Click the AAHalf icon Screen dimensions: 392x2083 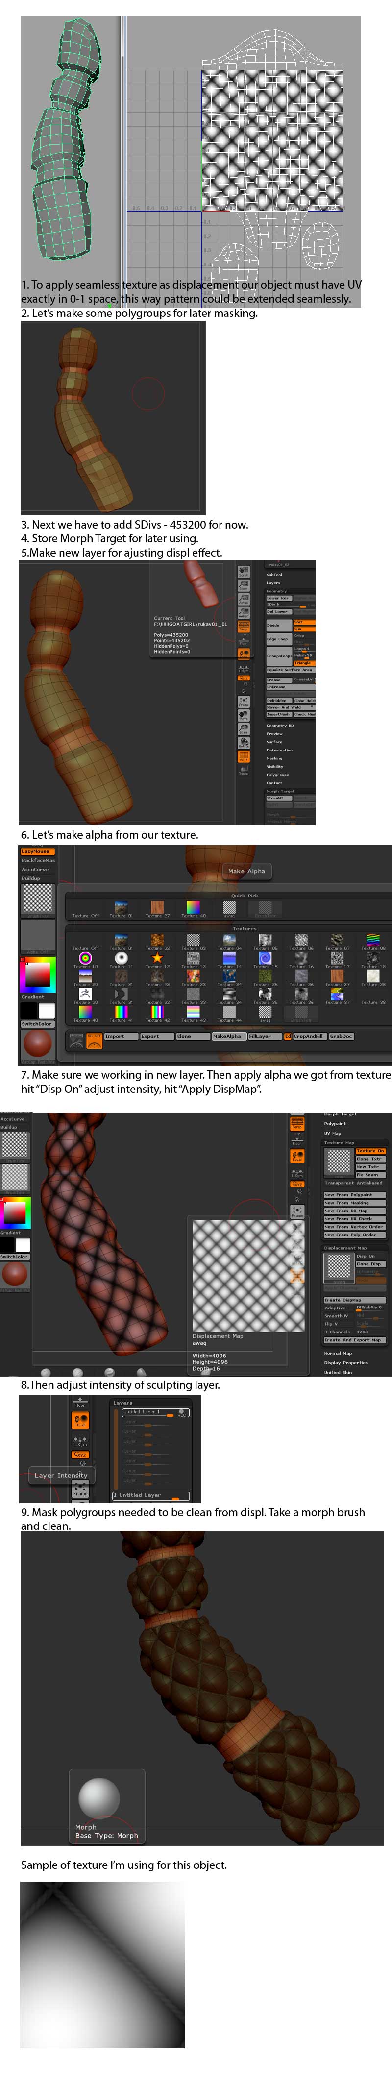click(x=244, y=613)
